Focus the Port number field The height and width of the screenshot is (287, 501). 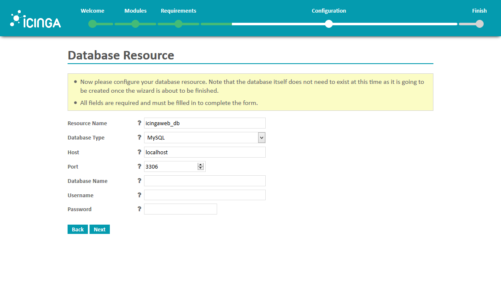[174, 166]
